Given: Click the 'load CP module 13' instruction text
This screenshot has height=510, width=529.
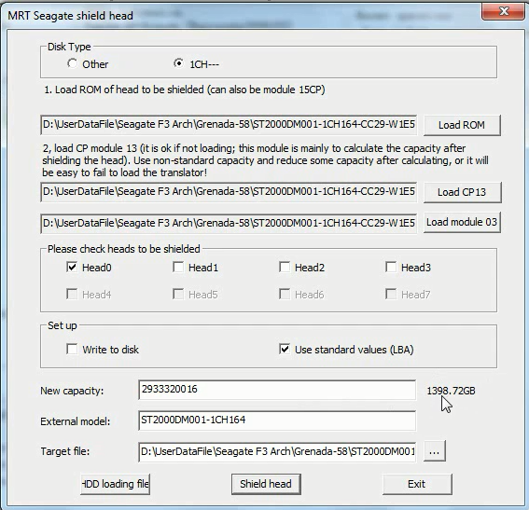Looking at the screenshot, I should click(x=265, y=160).
